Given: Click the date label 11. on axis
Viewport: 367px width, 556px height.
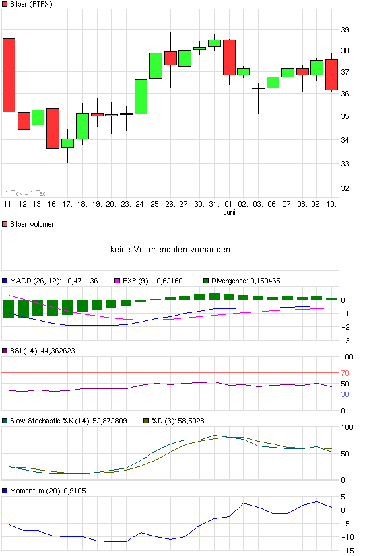Looking at the screenshot, I should [x=9, y=204].
